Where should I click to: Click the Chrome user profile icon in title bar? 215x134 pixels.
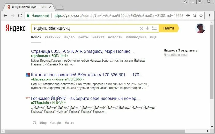pyautogui.click(x=185, y=2)
